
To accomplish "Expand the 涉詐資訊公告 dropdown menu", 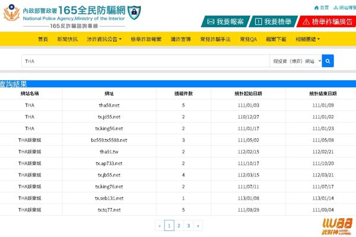I will point(104,39).
